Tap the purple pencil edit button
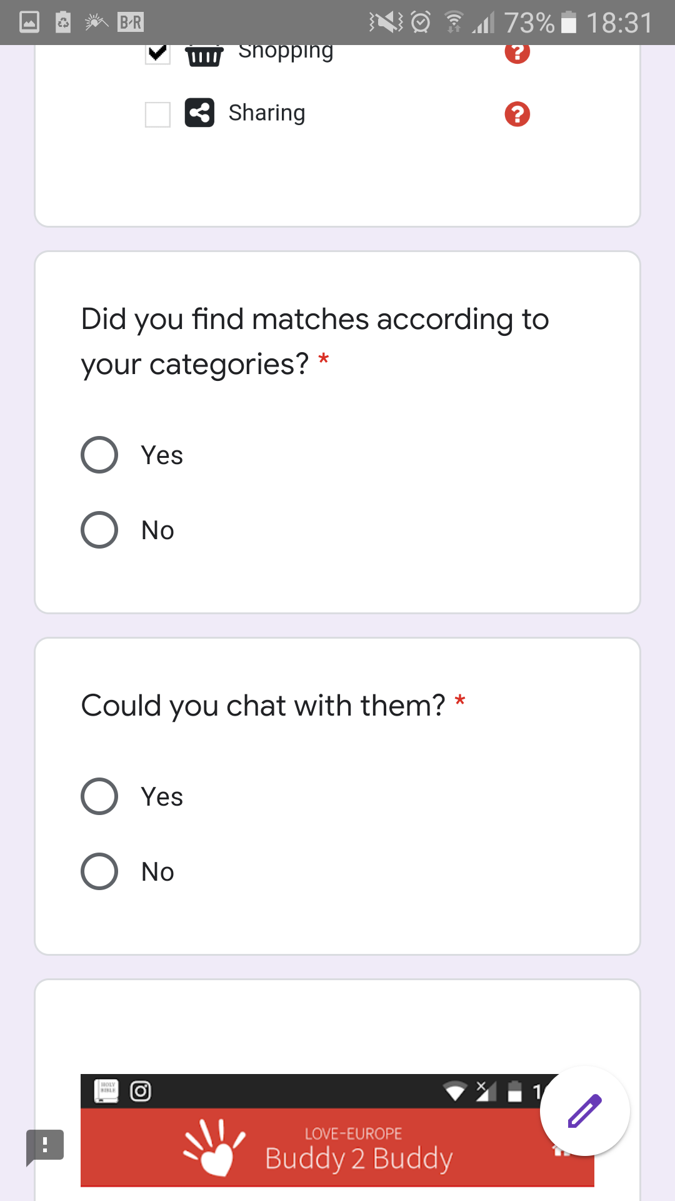Screen dimensions: 675x1201 pyautogui.click(x=584, y=1111)
